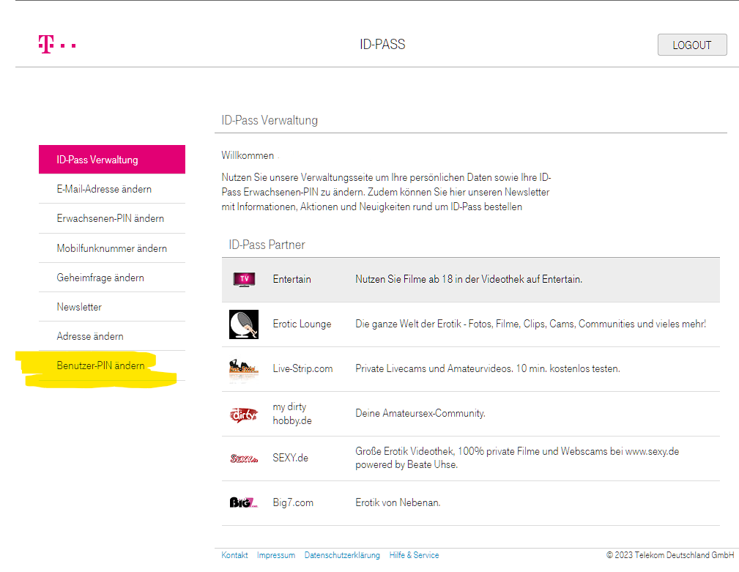This screenshot has width=739, height=572.
Task: Click description 'Erotik von Nebenan.'
Action: tap(398, 502)
